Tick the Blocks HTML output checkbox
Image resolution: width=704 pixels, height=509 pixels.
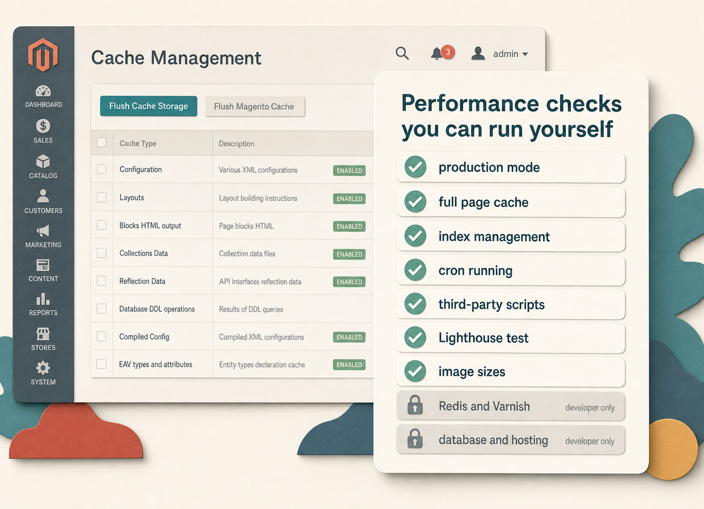tap(102, 225)
